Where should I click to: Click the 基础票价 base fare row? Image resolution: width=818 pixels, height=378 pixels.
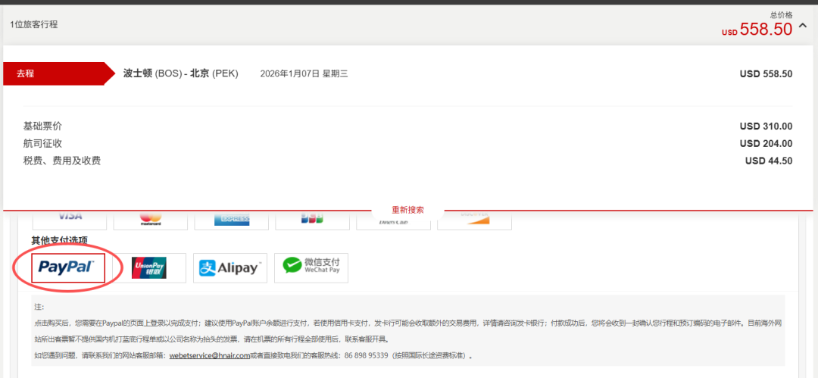click(x=42, y=127)
